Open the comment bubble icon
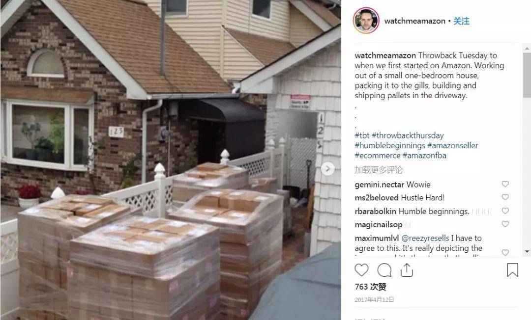 click(x=384, y=270)
